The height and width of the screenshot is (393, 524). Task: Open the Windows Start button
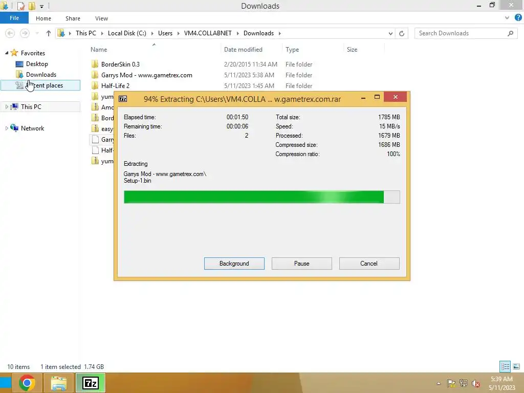pyautogui.click(x=5, y=383)
